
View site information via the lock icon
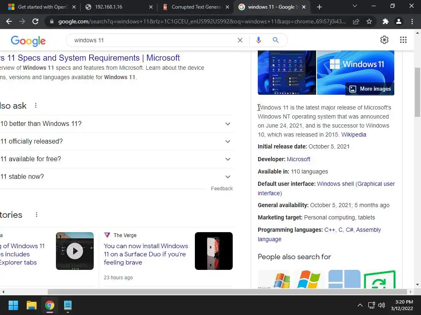(52, 21)
